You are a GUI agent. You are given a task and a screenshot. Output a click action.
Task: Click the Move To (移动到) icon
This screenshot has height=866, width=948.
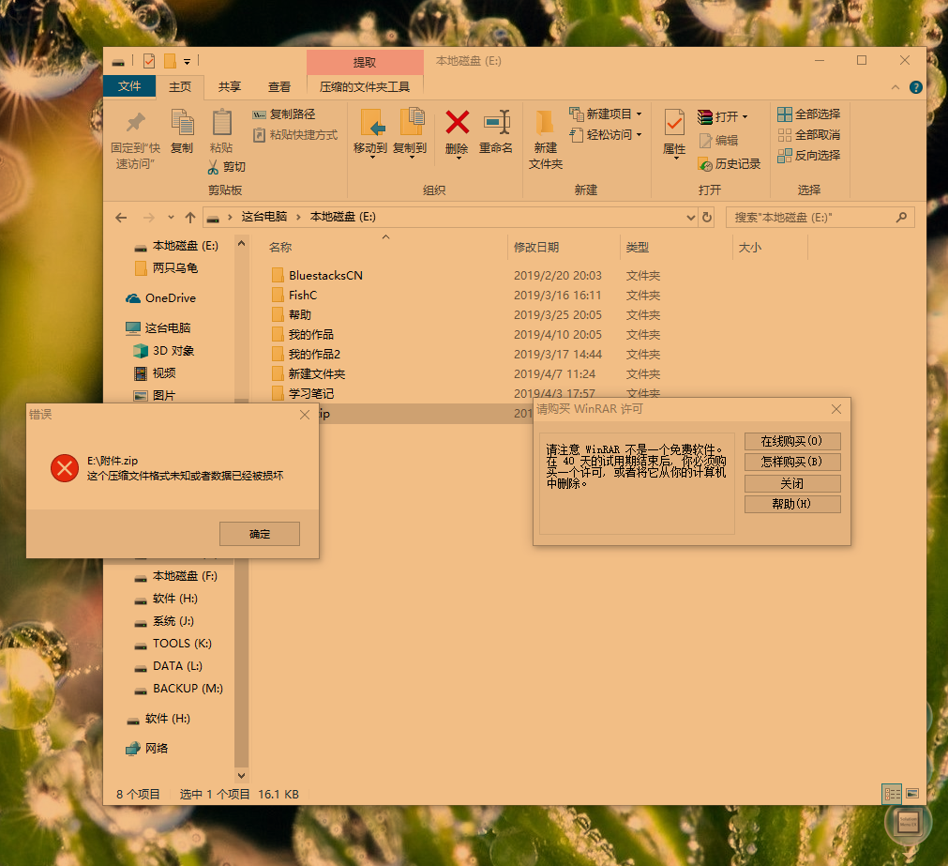[370, 123]
